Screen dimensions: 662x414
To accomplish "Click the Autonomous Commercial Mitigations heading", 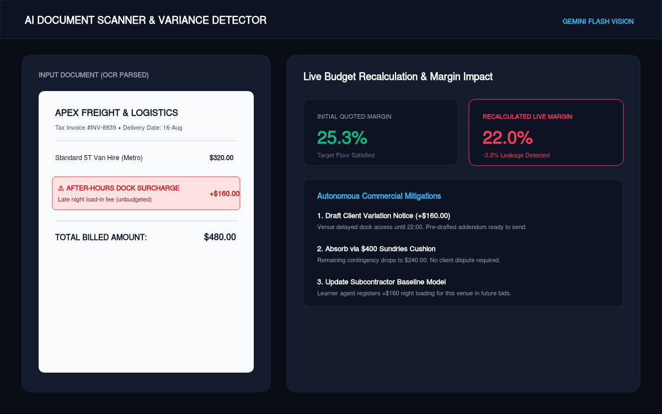I will (379, 196).
